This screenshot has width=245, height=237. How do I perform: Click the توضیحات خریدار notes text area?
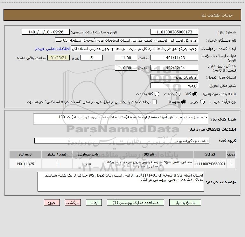(x=121, y=182)
